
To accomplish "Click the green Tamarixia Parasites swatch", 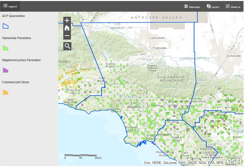I will [x=6, y=48].
